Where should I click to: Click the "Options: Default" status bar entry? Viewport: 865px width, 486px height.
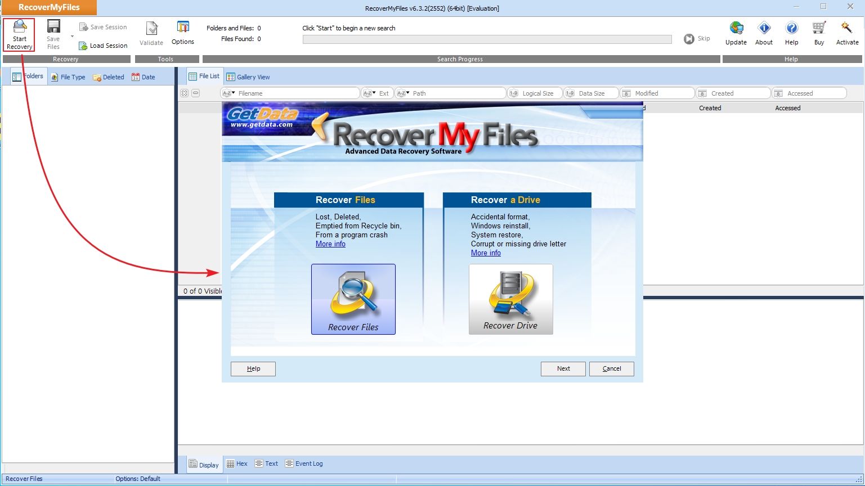[138, 479]
